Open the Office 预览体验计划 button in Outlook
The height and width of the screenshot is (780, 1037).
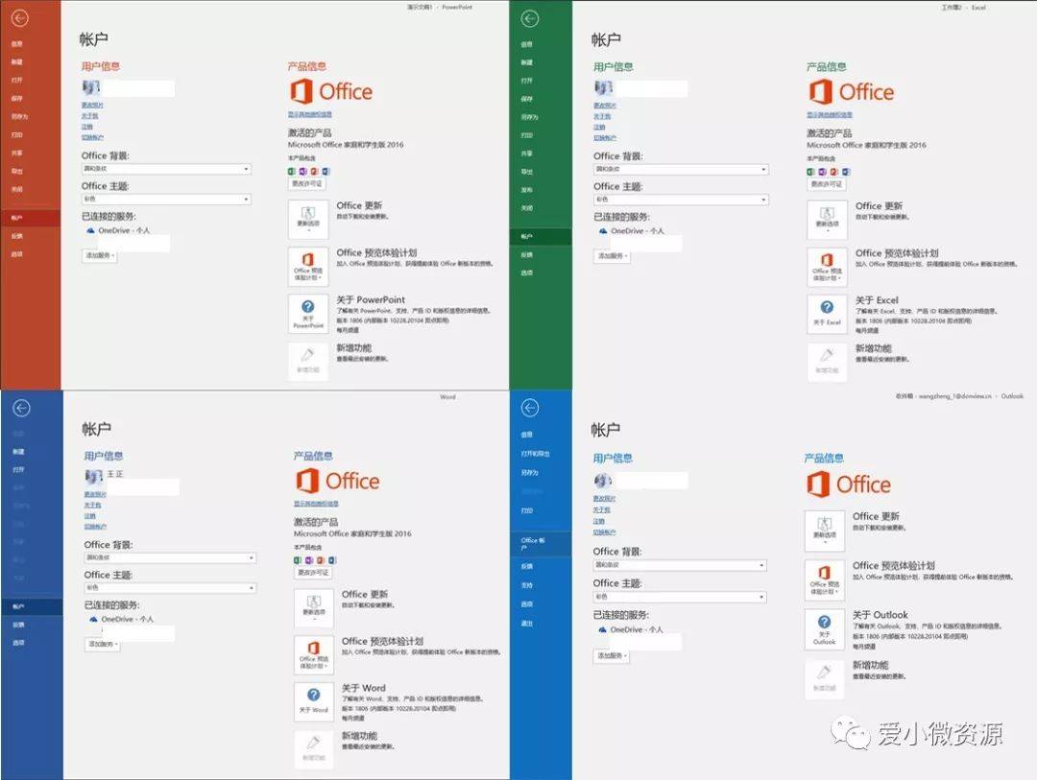[x=824, y=579]
